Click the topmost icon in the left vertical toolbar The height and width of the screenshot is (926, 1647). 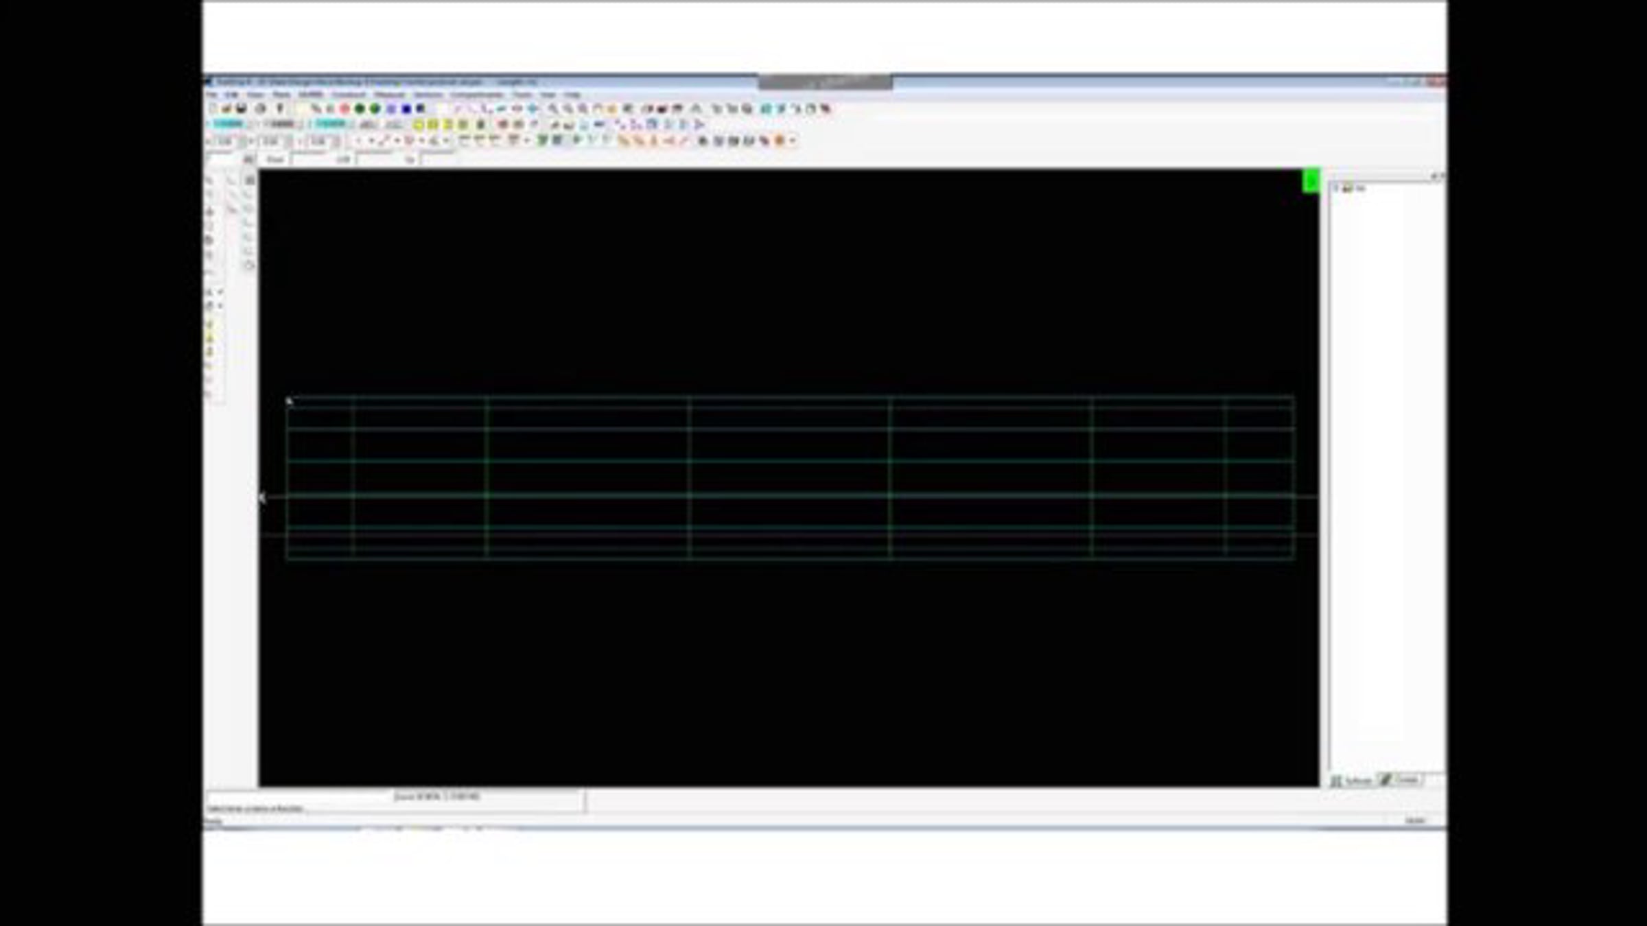[210, 180]
